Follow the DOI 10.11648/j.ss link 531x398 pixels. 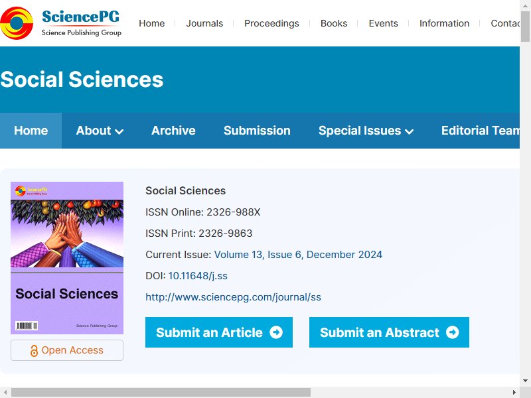198,276
